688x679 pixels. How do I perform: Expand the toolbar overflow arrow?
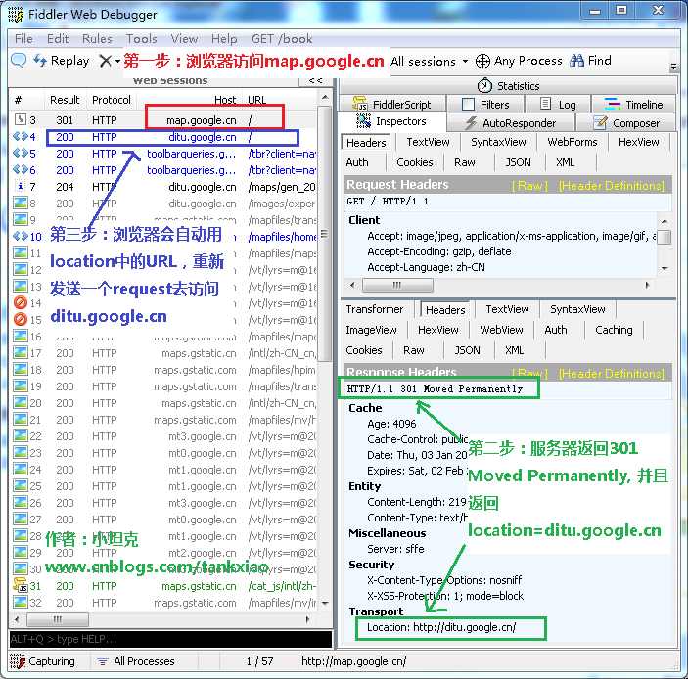coord(674,67)
